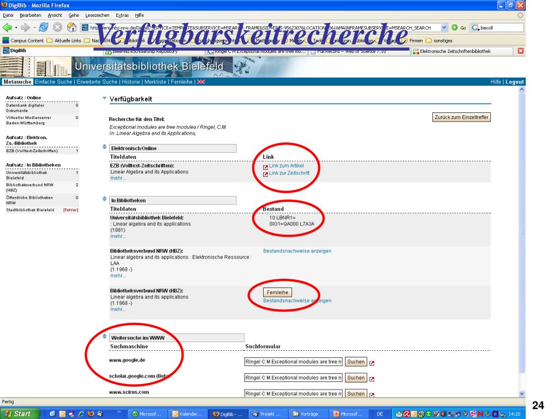Select the Metasuche navigation tab
Image resolution: width=559 pixels, height=419 pixels.
tap(17, 82)
